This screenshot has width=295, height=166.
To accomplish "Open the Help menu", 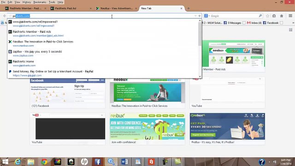I will (60, 2).
